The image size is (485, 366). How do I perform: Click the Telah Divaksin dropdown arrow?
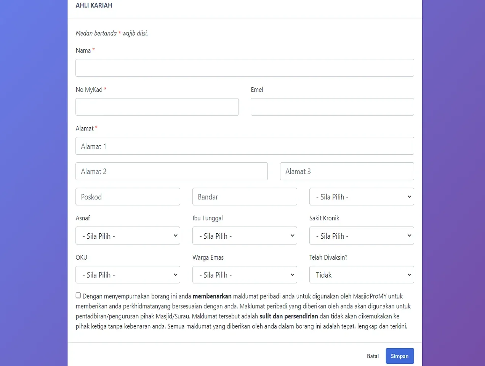click(x=409, y=275)
